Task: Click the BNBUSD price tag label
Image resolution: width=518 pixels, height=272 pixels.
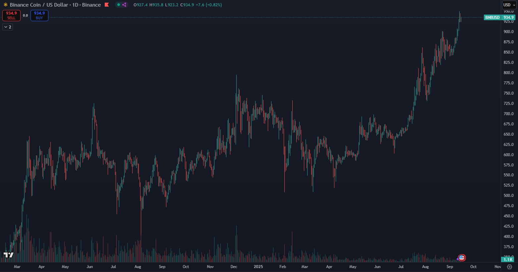Action: [492, 18]
